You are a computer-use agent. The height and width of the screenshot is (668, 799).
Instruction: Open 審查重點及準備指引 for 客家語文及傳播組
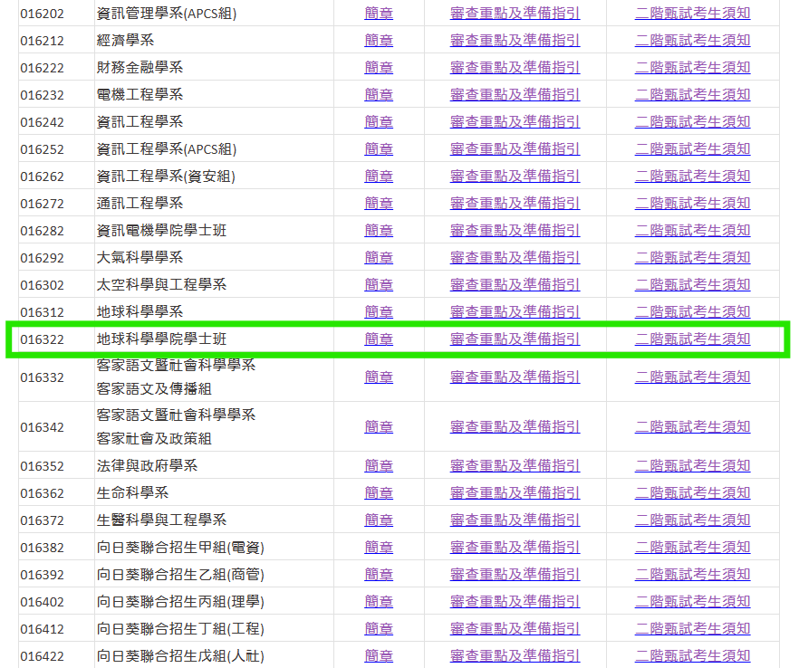(x=515, y=377)
